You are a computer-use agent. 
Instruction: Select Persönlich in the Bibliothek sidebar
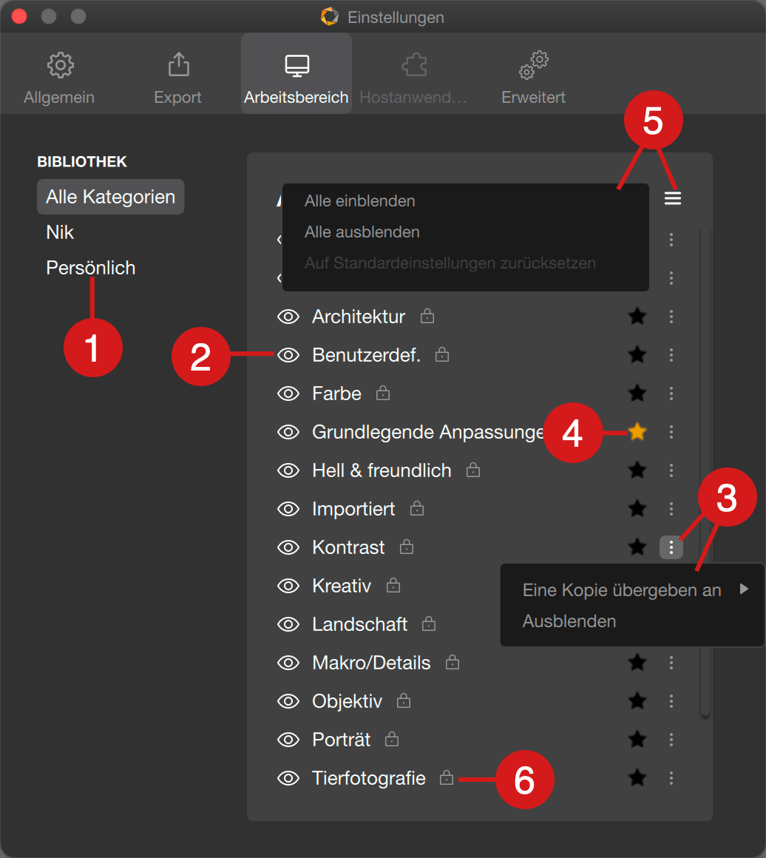[91, 268]
